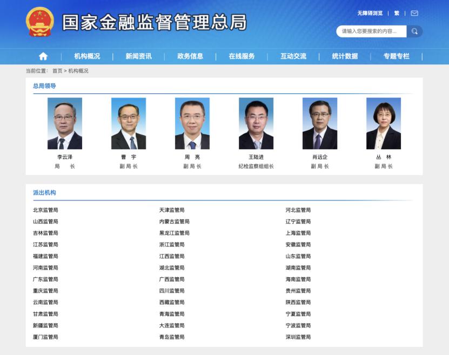Open 安徽监管局 link
This screenshot has height=355, width=449.
298,244
